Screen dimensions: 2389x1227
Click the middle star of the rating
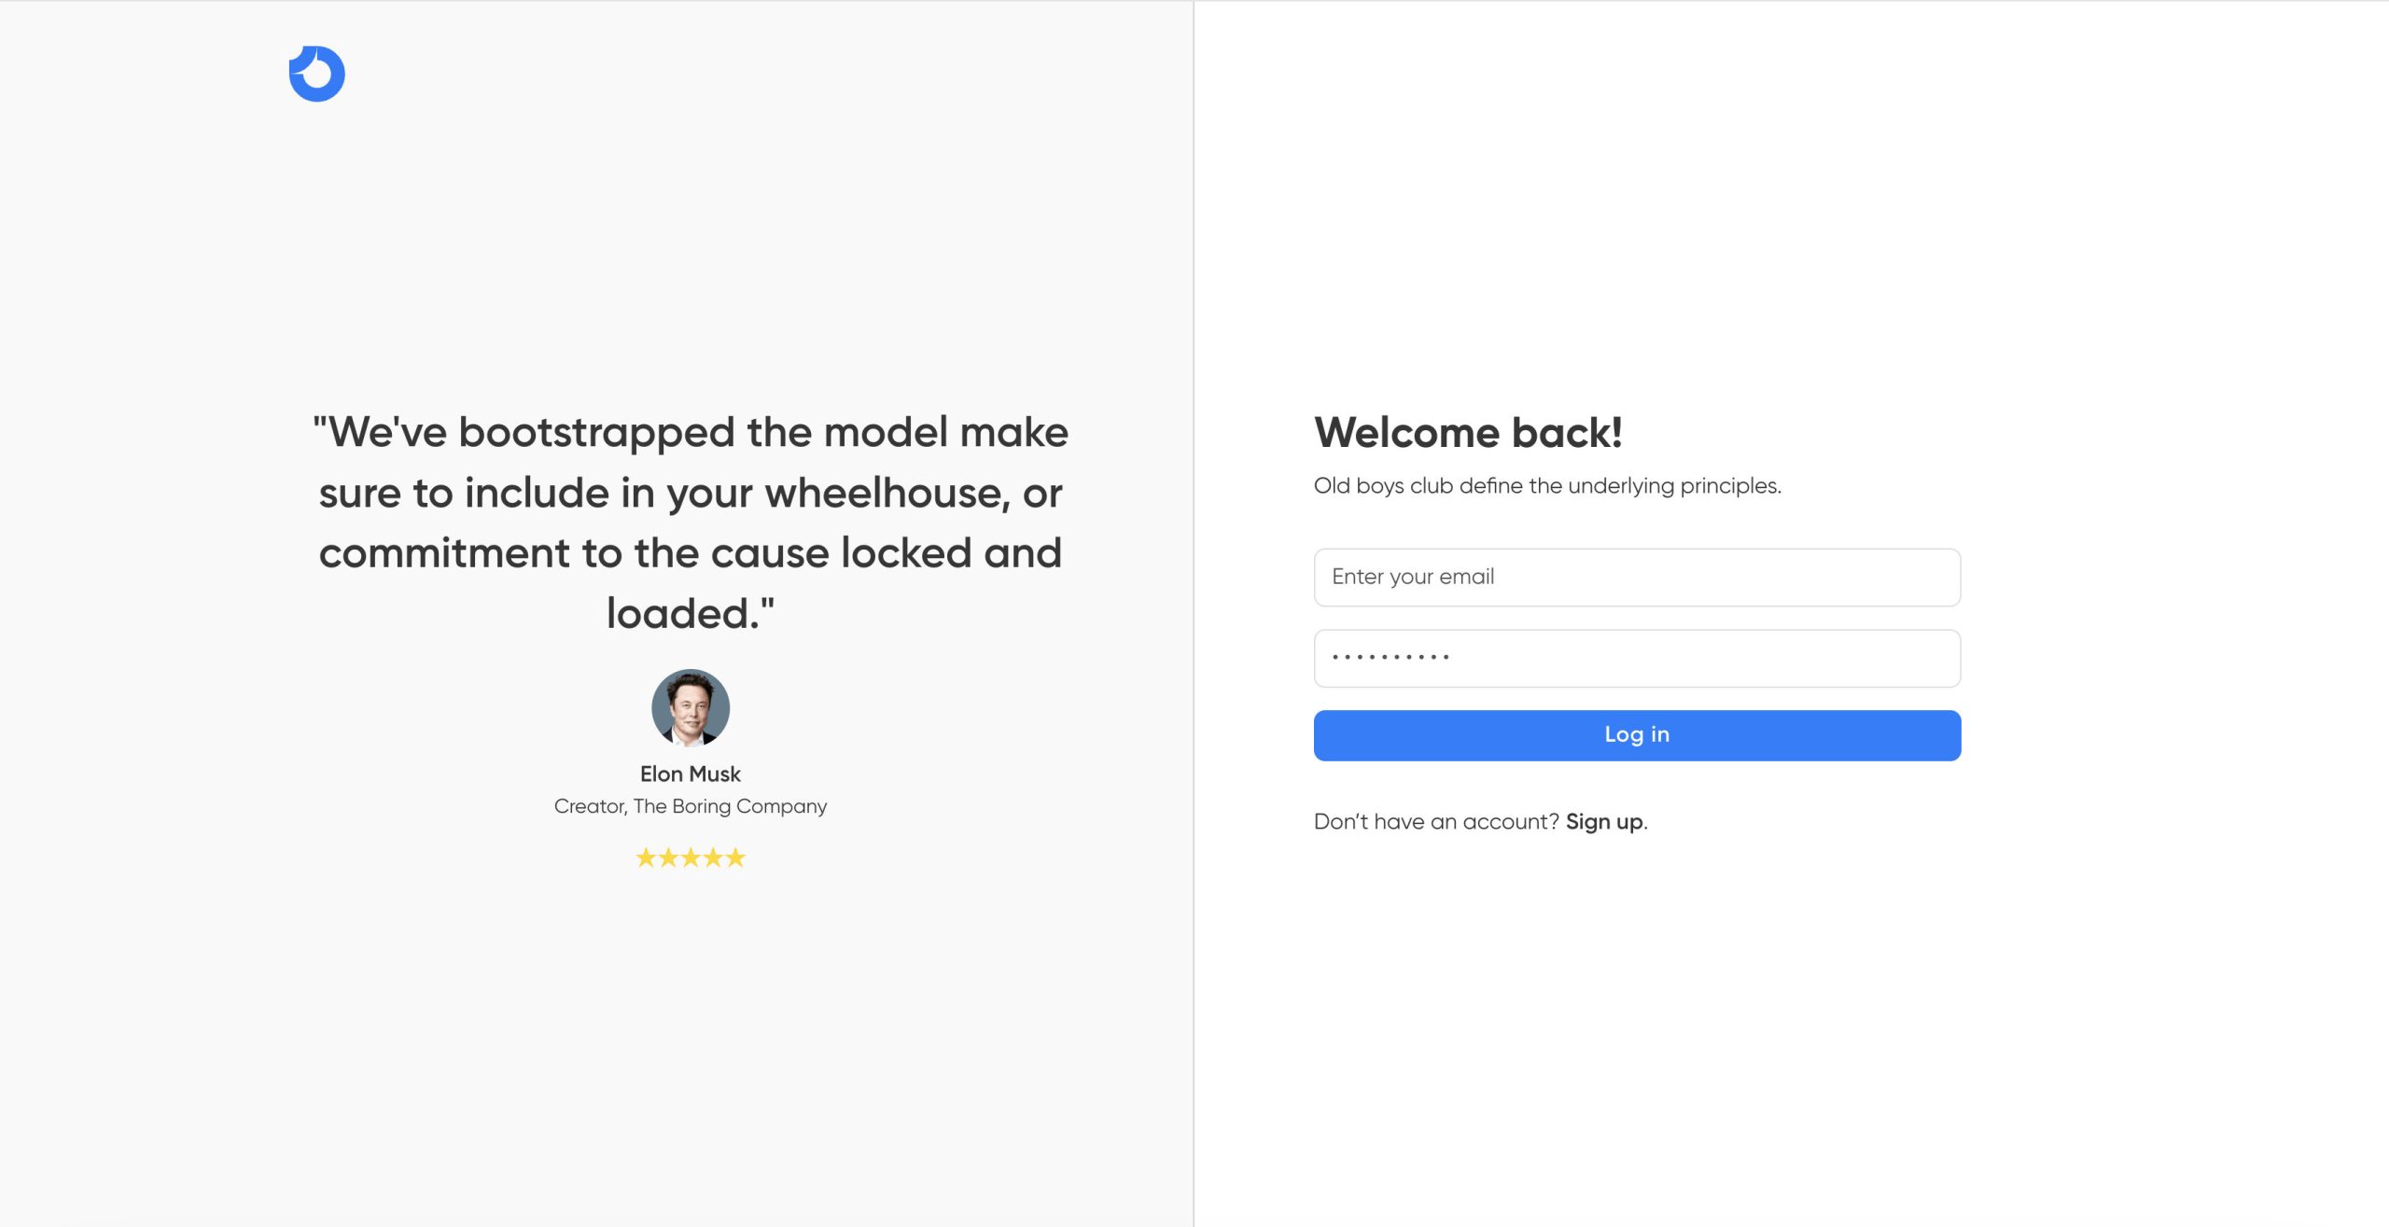pyautogui.click(x=691, y=858)
